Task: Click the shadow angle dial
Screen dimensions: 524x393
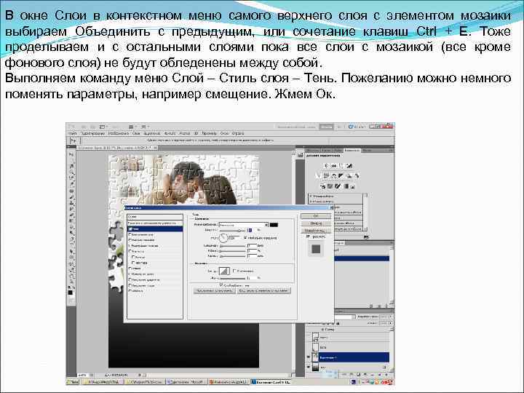Action: pyautogui.click(x=223, y=238)
